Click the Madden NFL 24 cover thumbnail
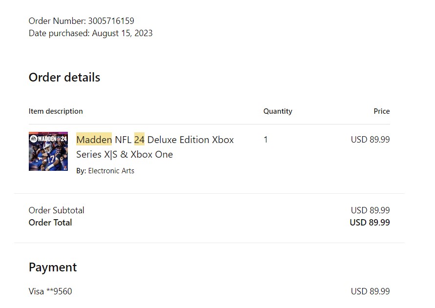The image size is (435, 308). 48,151
